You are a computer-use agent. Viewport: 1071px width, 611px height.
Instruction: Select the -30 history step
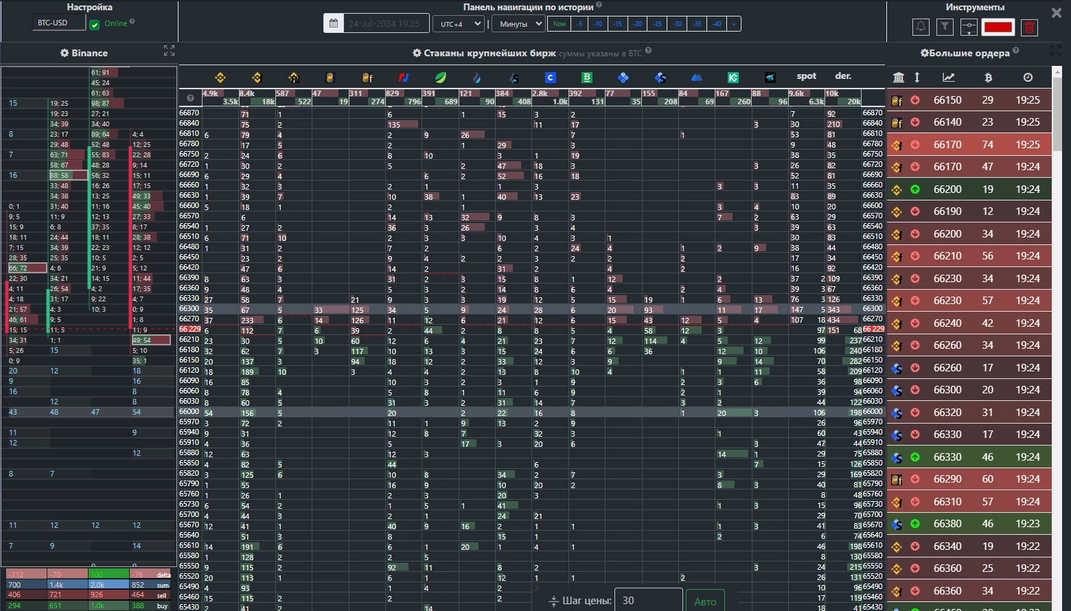pyautogui.click(x=677, y=23)
